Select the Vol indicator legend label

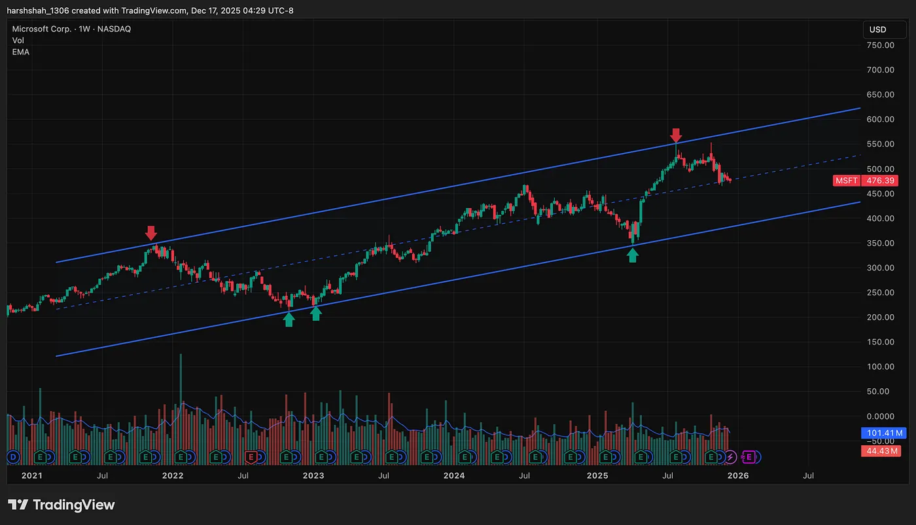point(18,41)
